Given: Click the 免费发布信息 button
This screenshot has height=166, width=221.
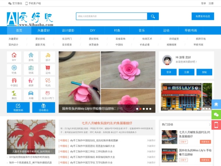Looking at the screenshot, I should 203,16.
